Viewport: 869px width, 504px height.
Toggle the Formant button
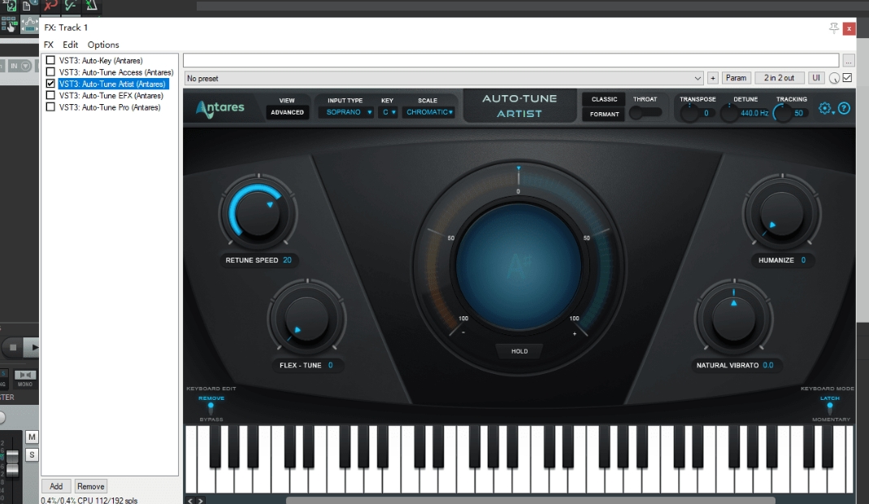pos(604,115)
